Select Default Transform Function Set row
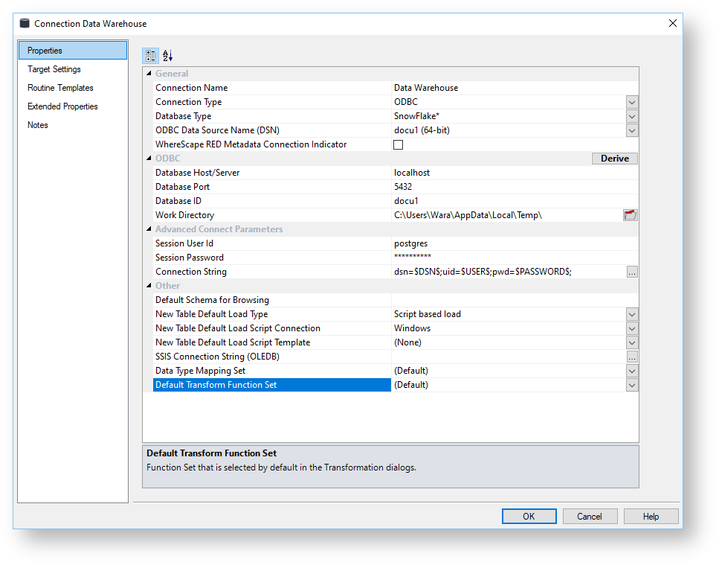The height and width of the screenshot is (565, 719). 272,385
